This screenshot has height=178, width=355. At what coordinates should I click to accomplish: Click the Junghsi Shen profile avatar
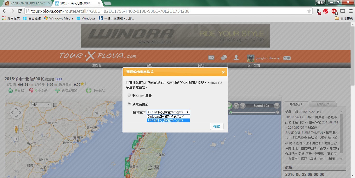(251, 58)
